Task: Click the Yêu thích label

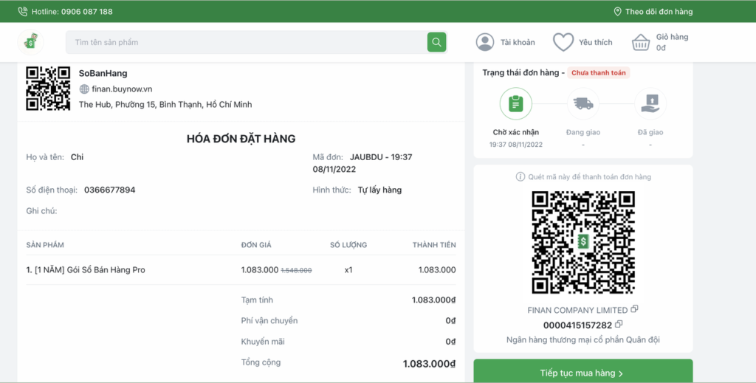Action: [596, 42]
